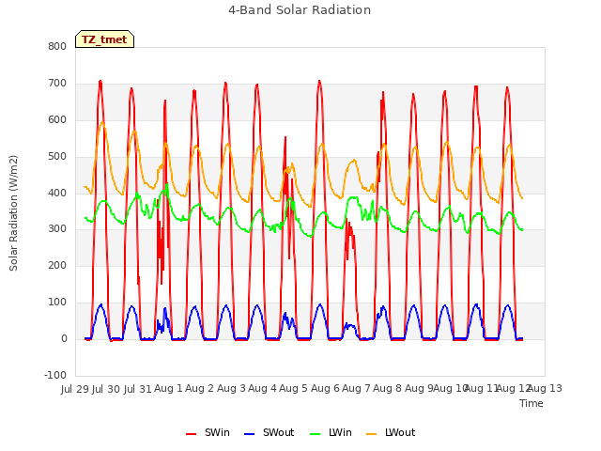Click the Jul 31 x-axis date label
The height and width of the screenshot is (451, 601).
[x=138, y=389]
